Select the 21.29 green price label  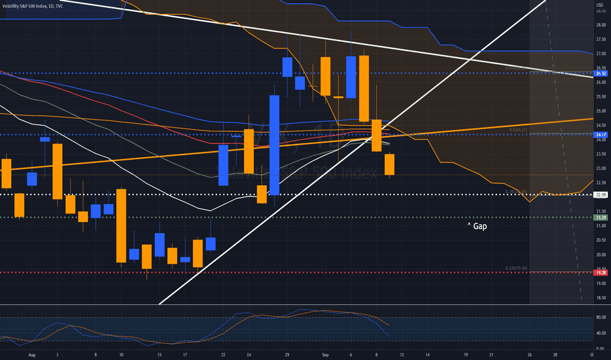coord(601,217)
